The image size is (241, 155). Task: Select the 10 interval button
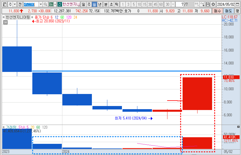tap(139, 4)
